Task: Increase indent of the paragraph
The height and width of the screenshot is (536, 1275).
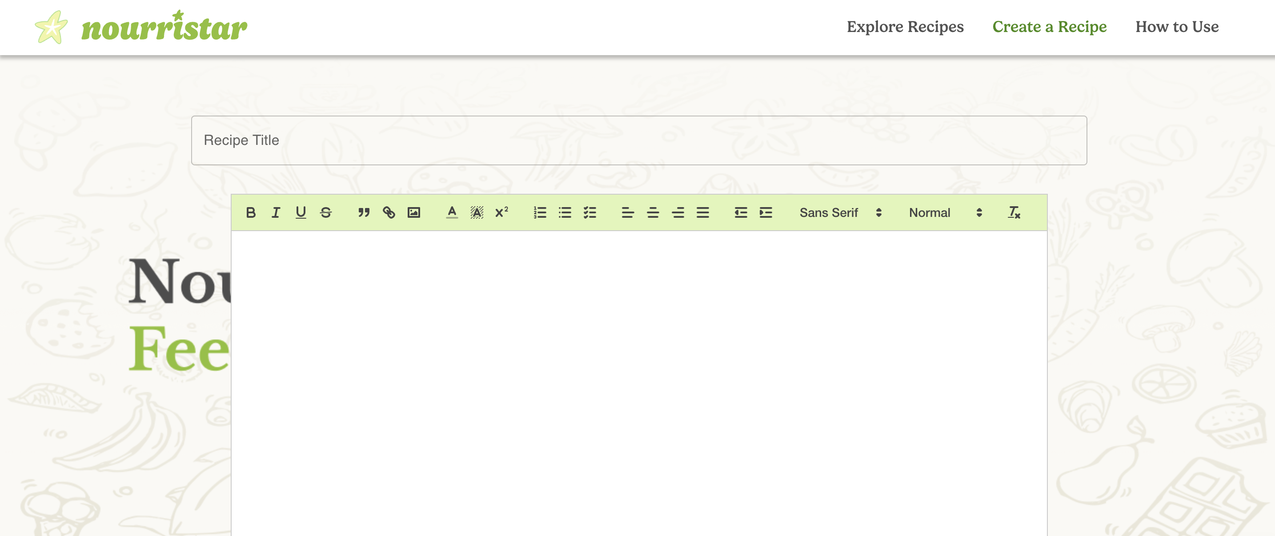Action: click(766, 213)
